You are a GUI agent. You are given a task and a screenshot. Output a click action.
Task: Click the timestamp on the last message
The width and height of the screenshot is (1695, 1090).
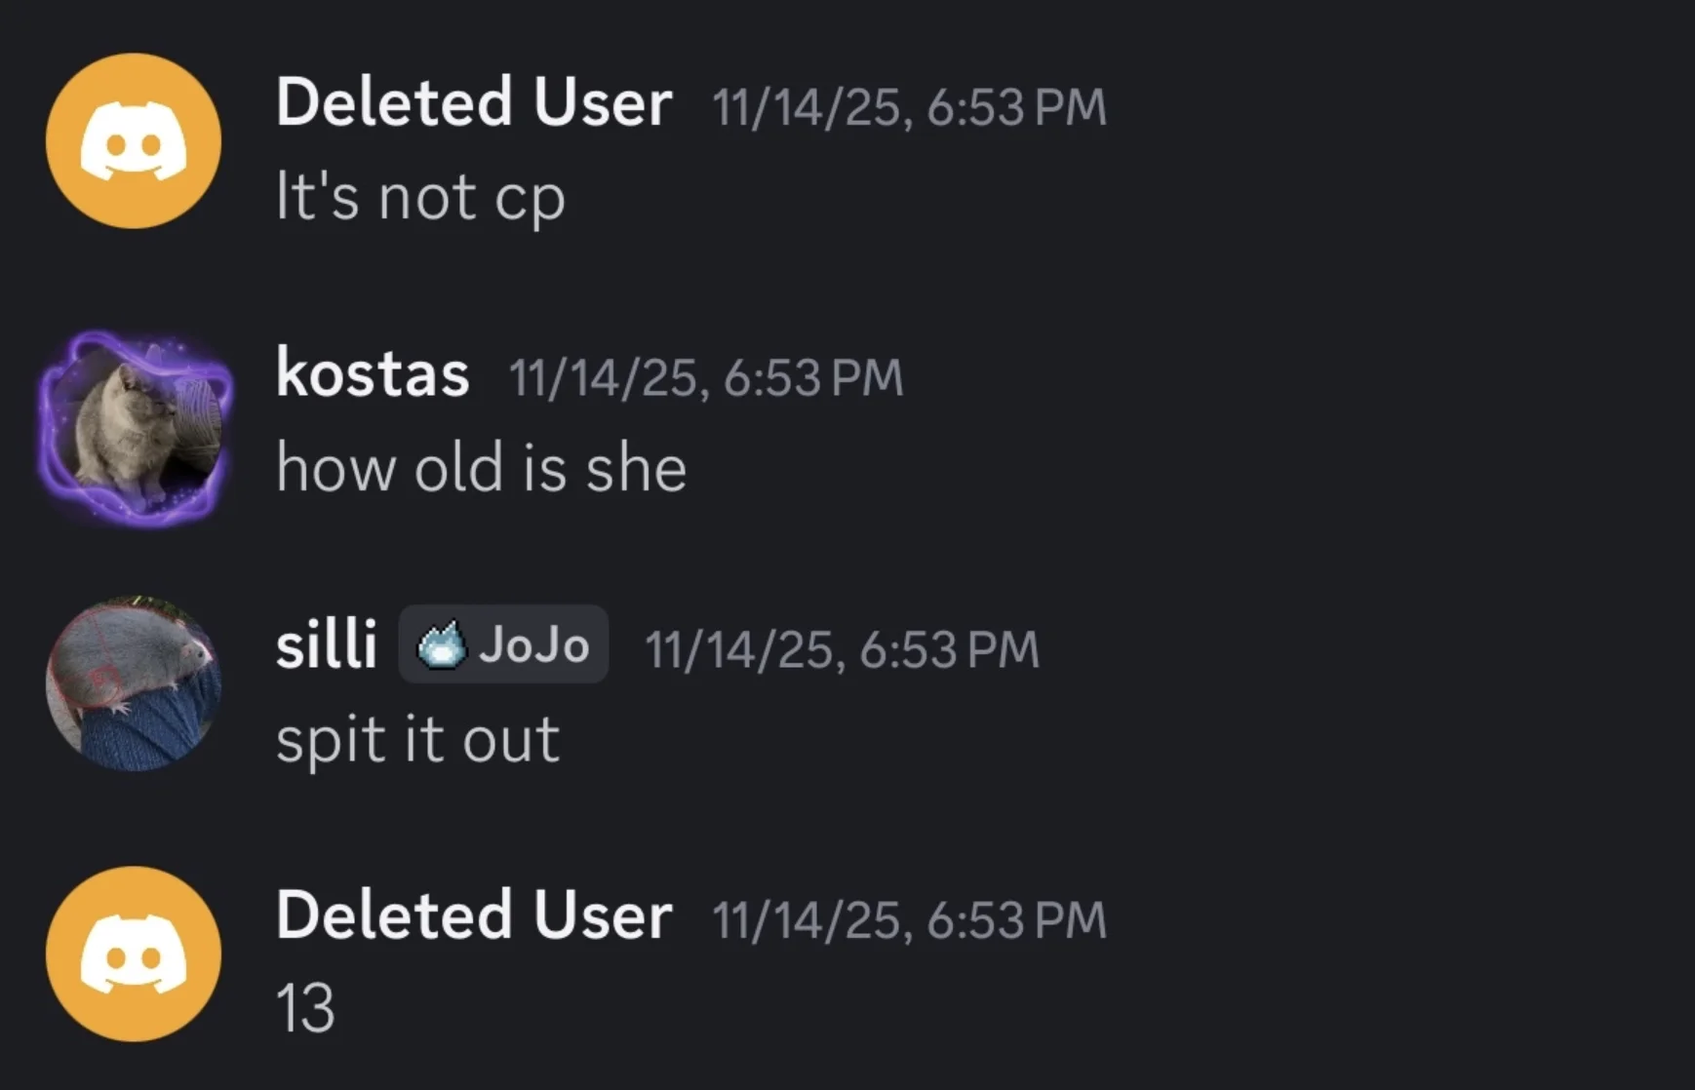tap(909, 919)
